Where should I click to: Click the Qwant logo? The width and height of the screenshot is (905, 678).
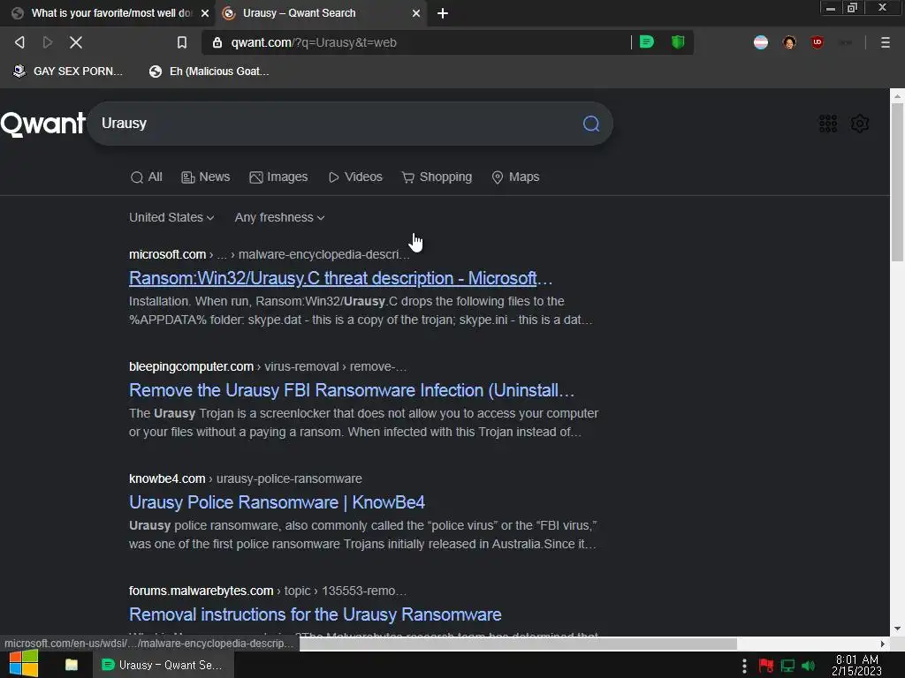pyautogui.click(x=43, y=124)
